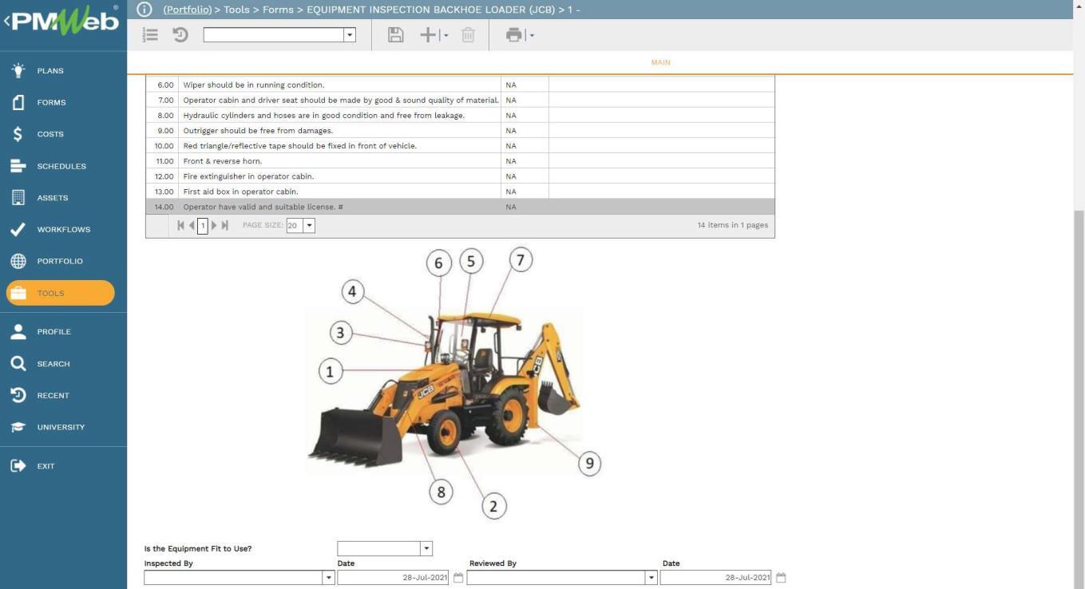
Task: Open the history clock icon in toolbar
Action: pos(180,35)
